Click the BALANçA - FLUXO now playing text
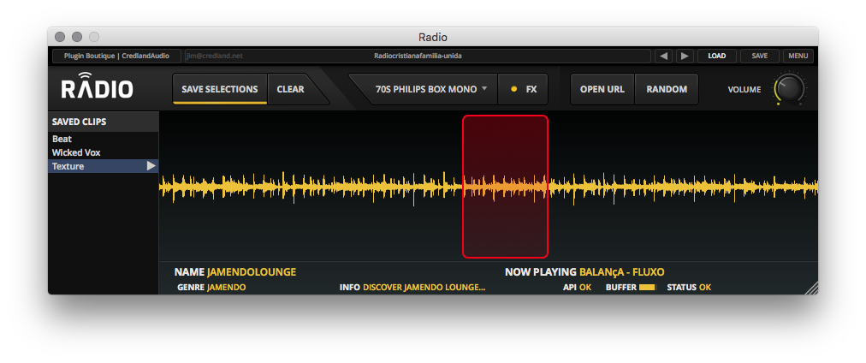 tap(621, 272)
